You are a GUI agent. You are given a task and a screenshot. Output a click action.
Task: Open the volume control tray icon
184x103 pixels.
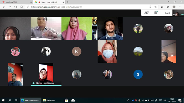[x=152, y=100]
